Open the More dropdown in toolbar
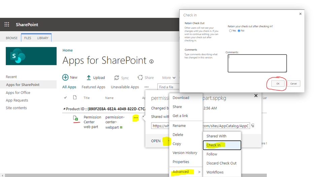Image resolution: width=316 pixels, height=177 pixels. tap(169, 77)
